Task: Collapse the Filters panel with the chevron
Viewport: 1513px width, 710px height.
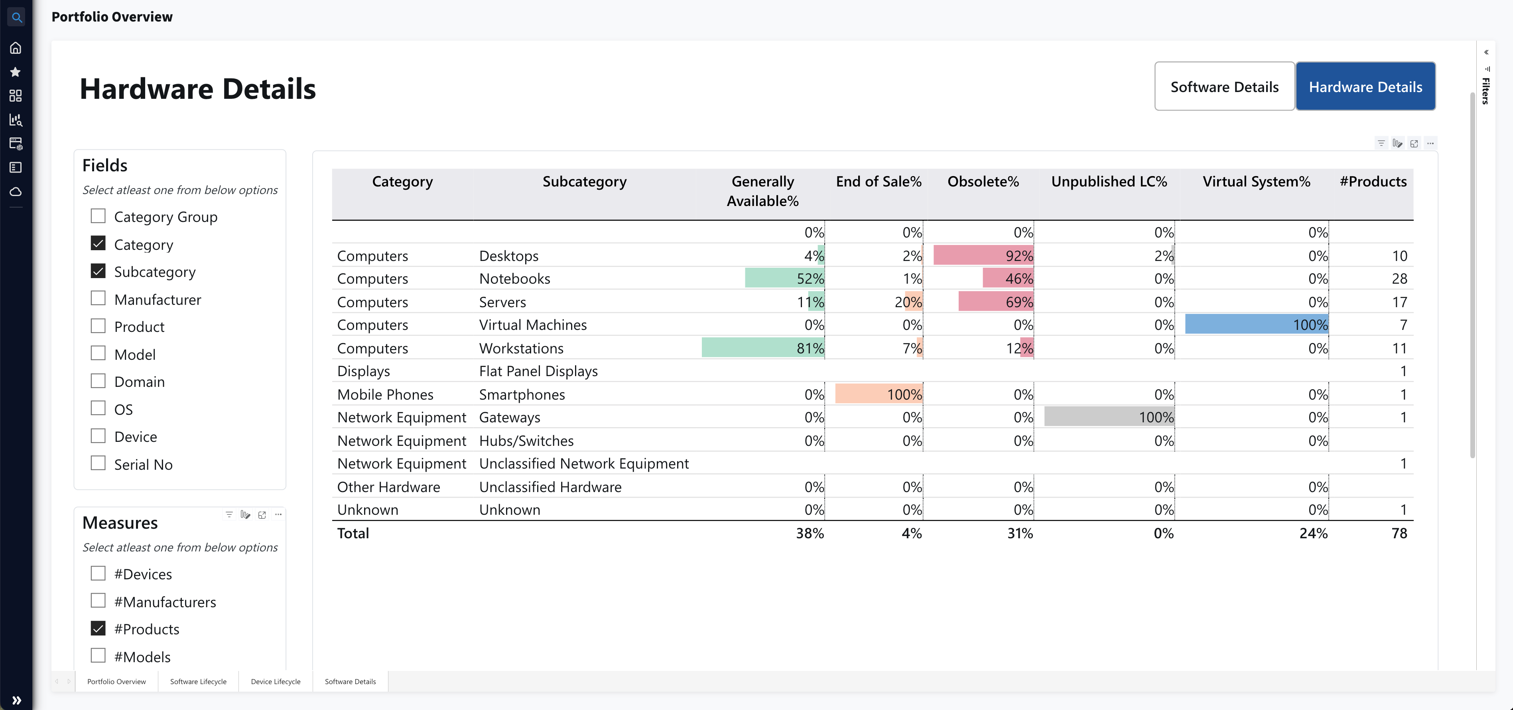Action: tap(1487, 52)
